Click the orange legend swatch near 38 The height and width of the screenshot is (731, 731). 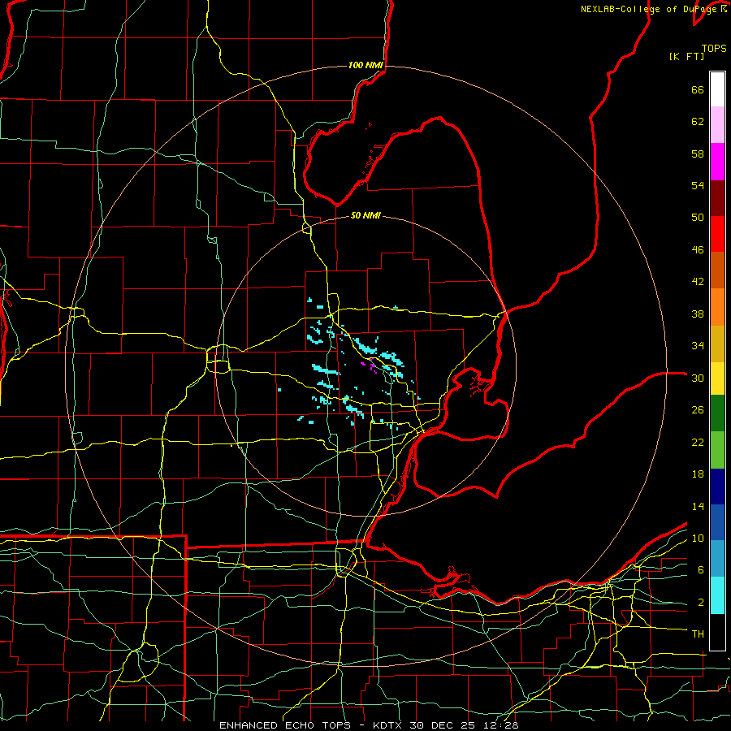pyautogui.click(x=717, y=307)
